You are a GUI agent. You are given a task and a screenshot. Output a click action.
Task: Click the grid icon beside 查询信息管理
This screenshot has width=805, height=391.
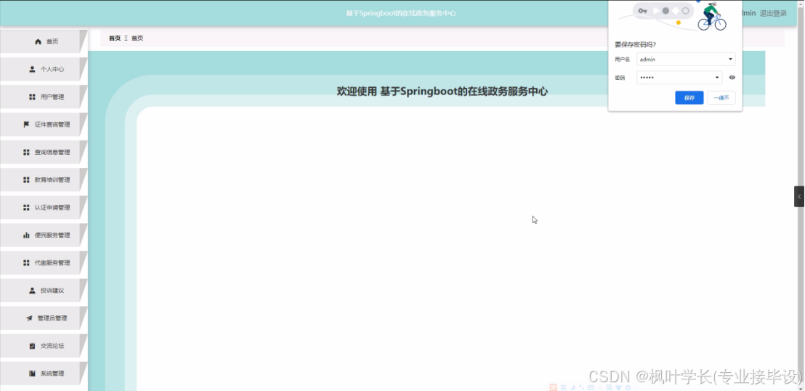(27, 152)
